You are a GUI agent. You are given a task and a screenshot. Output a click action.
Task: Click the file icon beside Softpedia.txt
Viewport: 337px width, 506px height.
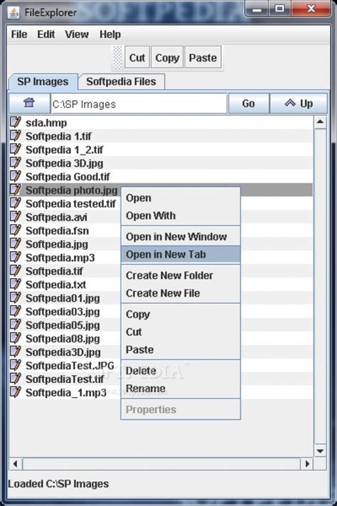point(16,284)
